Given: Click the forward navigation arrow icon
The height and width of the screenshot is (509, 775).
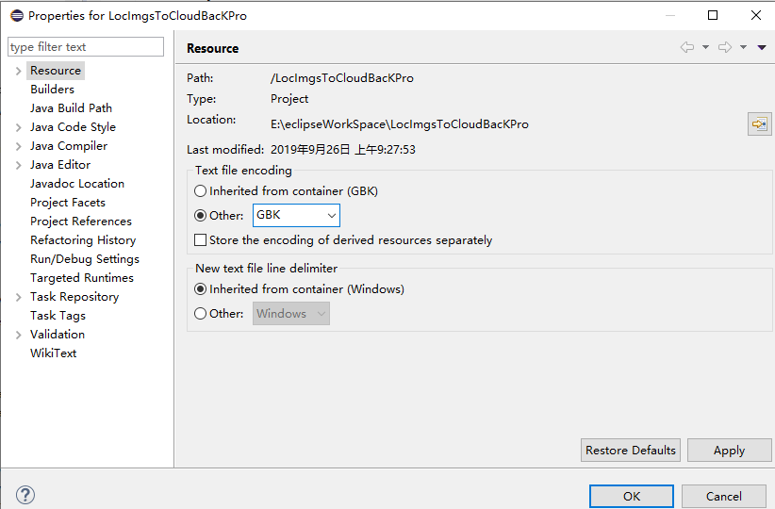Looking at the screenshot, I should (x=724, y=47).
